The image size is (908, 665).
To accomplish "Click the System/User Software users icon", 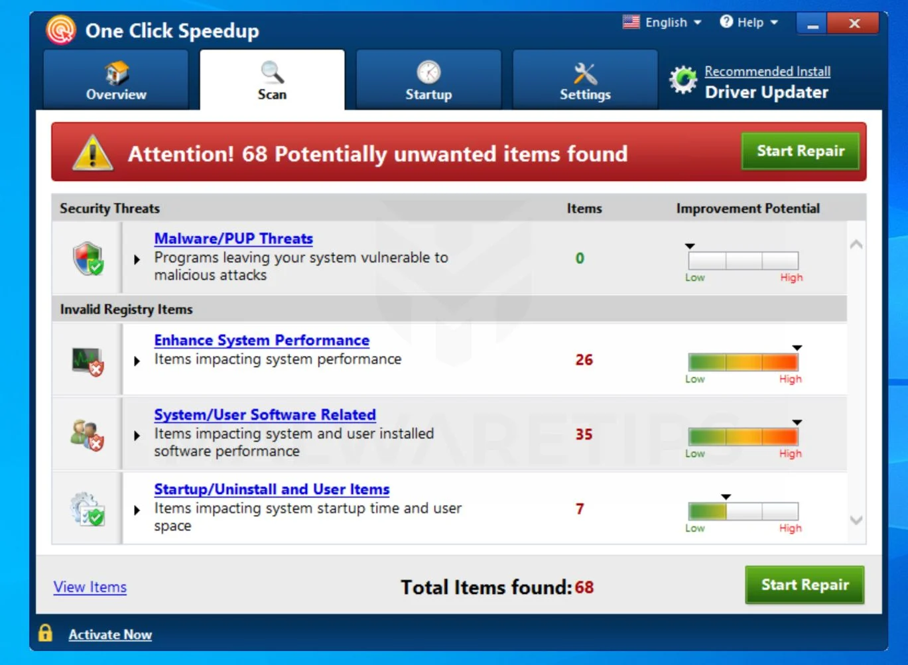I will 88,435.
